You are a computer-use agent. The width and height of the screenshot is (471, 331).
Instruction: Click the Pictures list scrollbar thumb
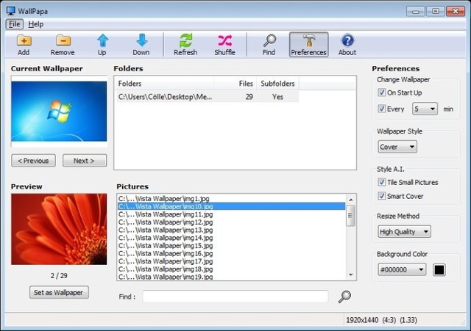tap(350, 216)
